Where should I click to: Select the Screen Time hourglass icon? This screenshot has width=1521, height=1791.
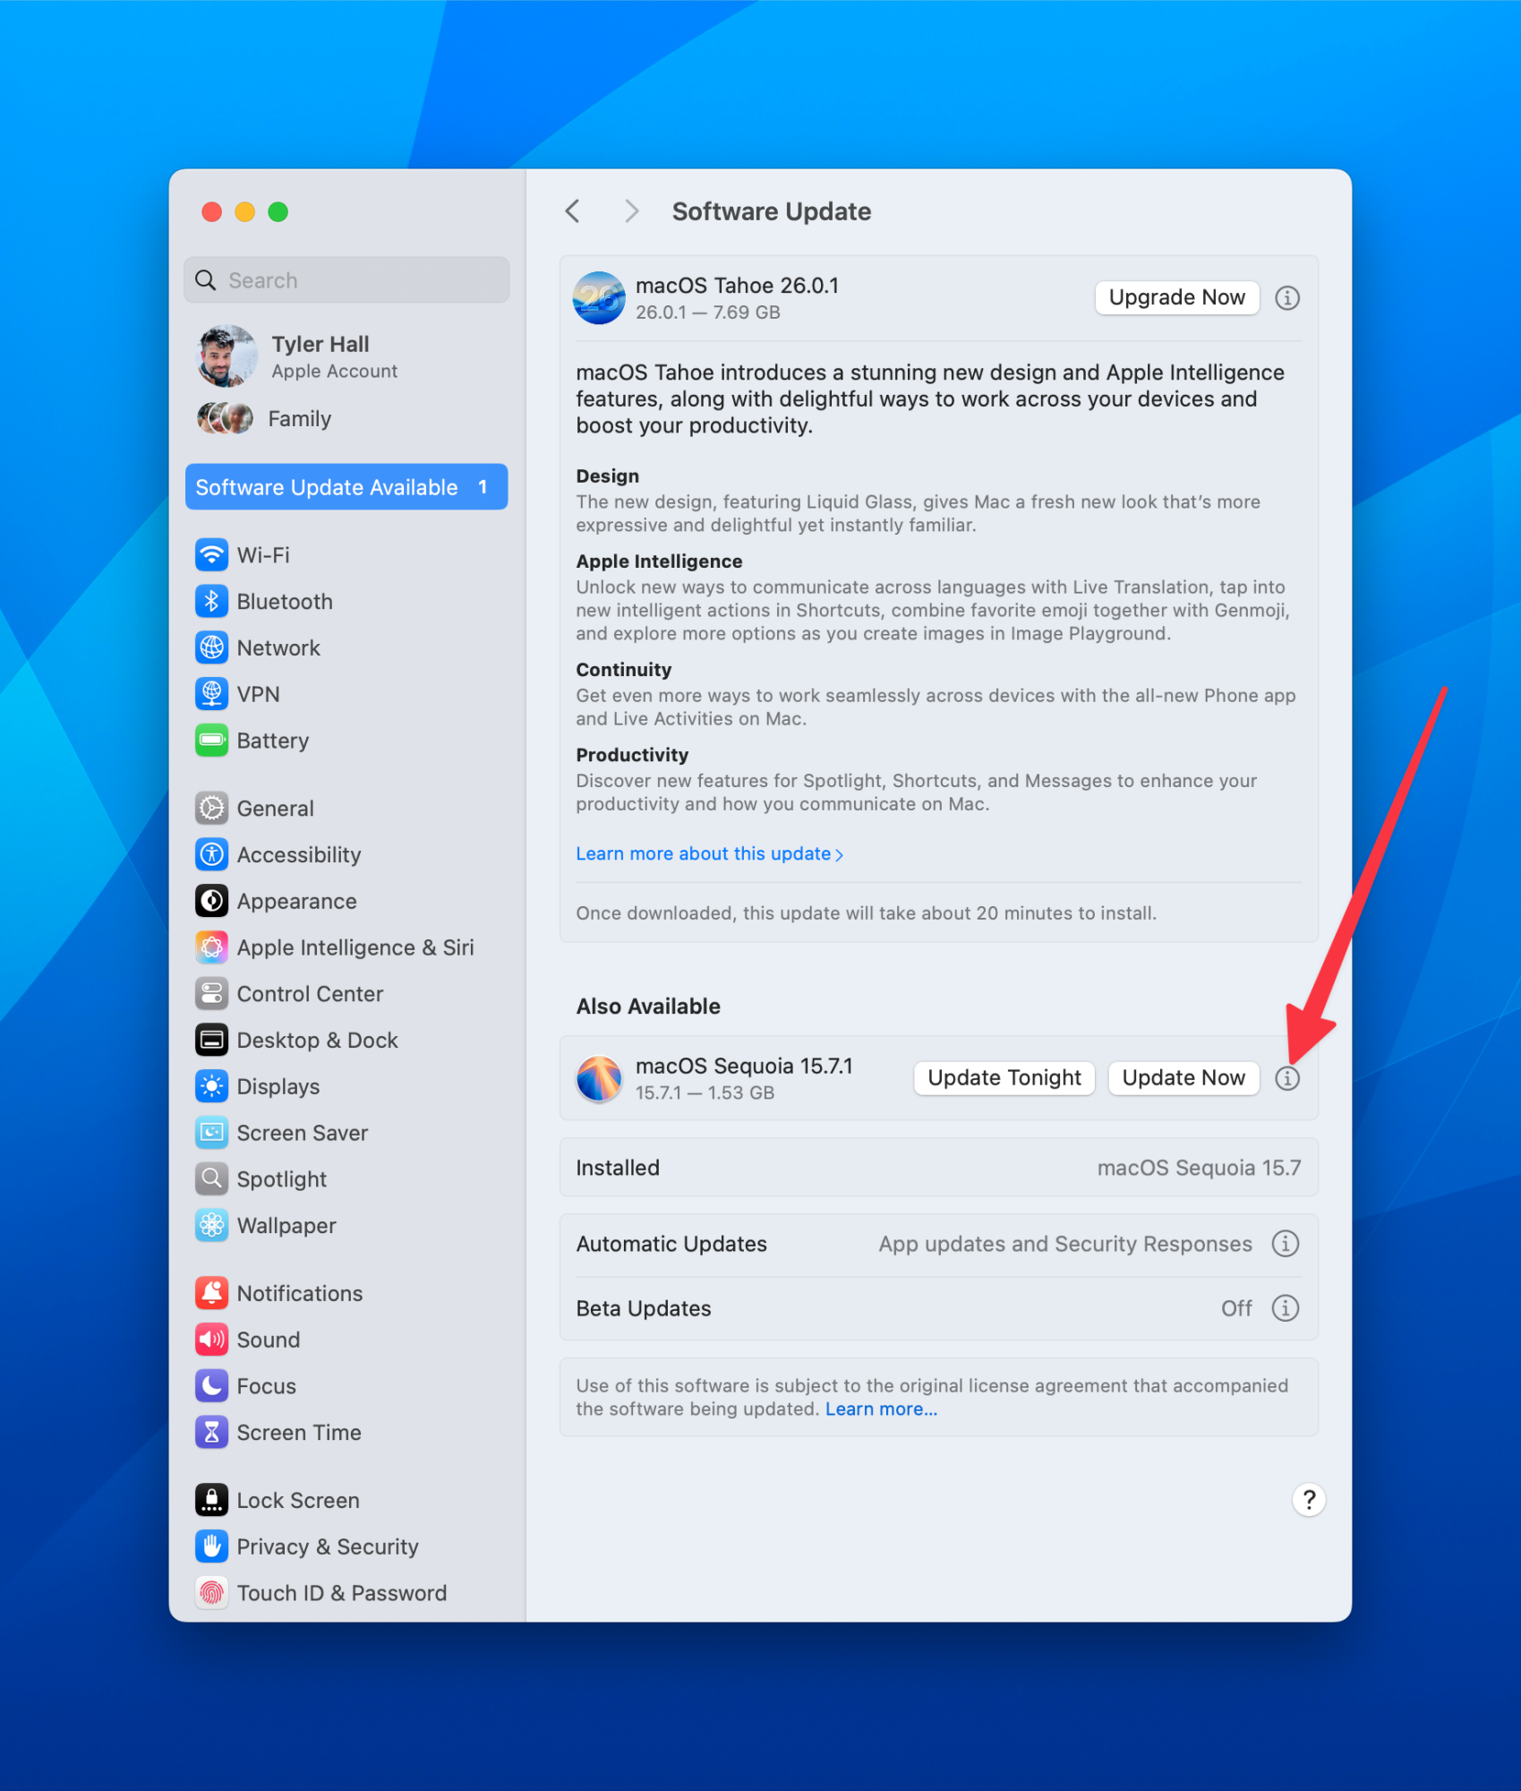(x=211, y=1433)
